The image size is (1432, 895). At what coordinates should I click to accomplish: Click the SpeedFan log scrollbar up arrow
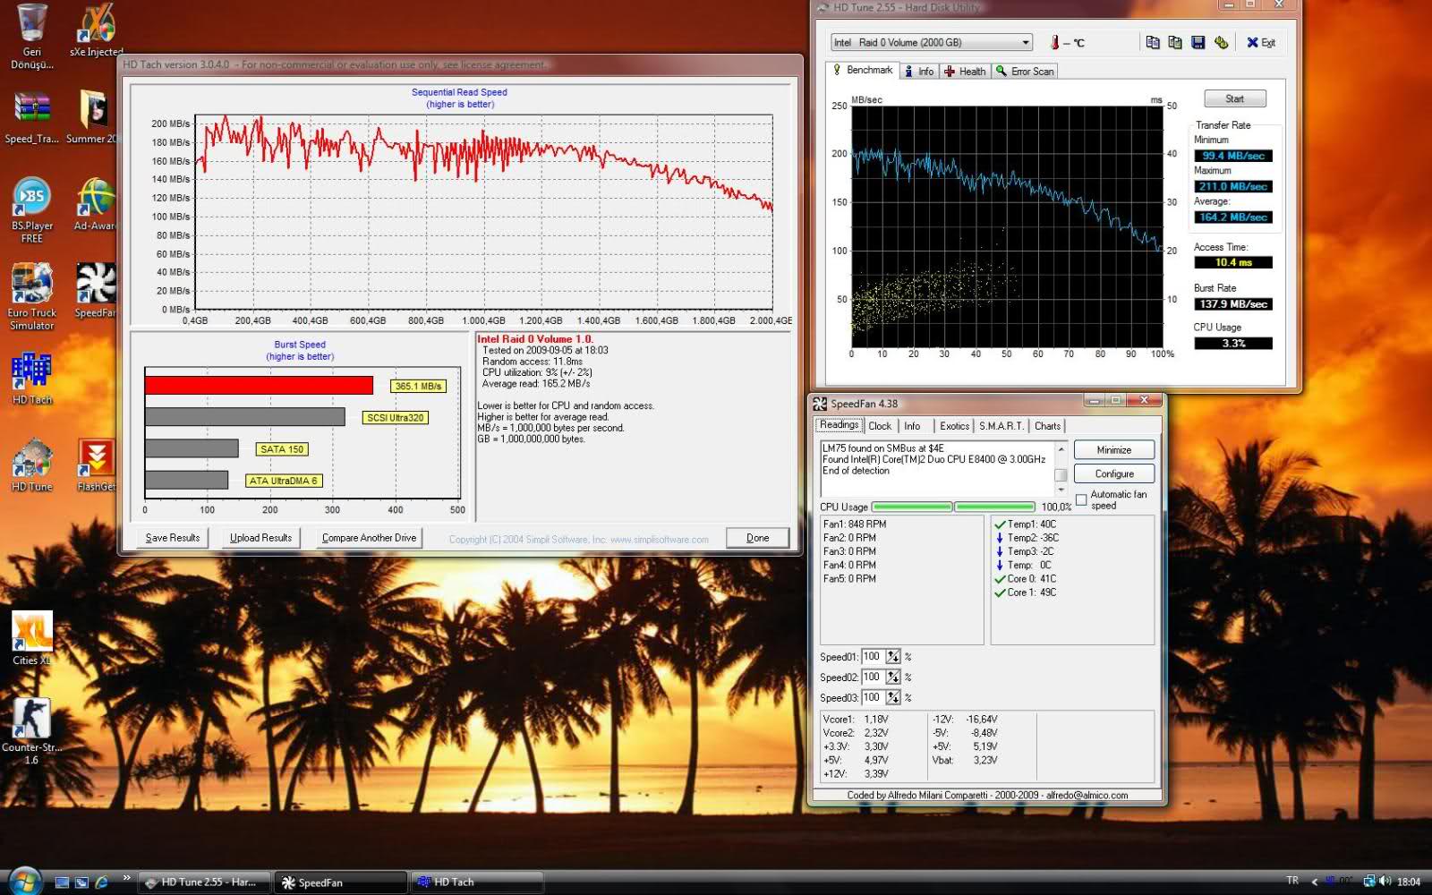click(x=1061, y=448)
